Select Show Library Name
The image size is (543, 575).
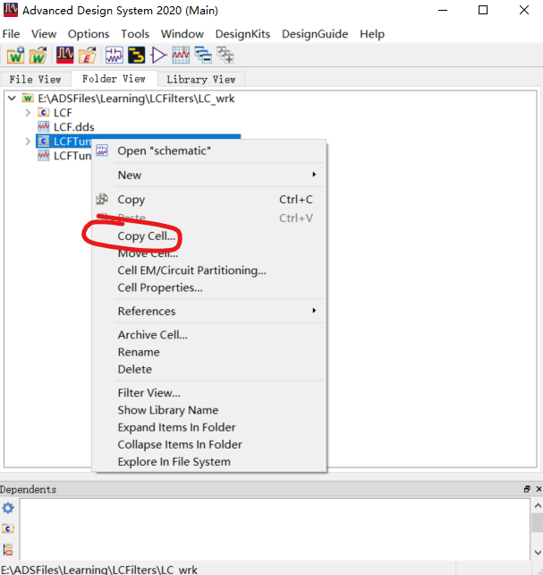209,410
